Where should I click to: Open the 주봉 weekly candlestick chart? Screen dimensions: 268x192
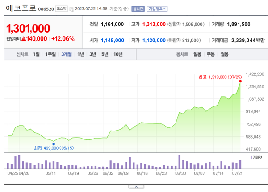211,54
